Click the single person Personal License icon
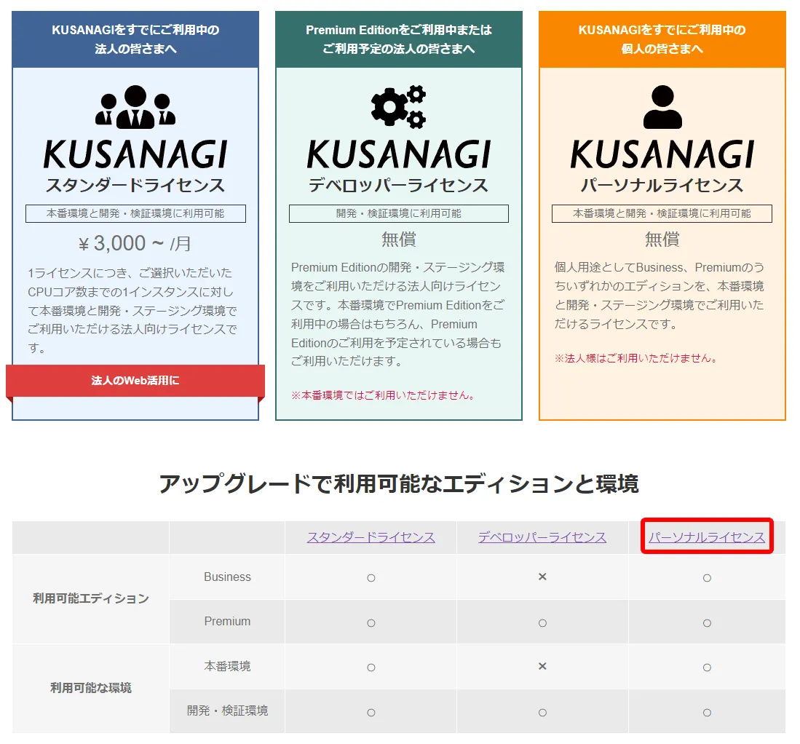Viewport: 800px width, 744px height. [x=662, y=107]
